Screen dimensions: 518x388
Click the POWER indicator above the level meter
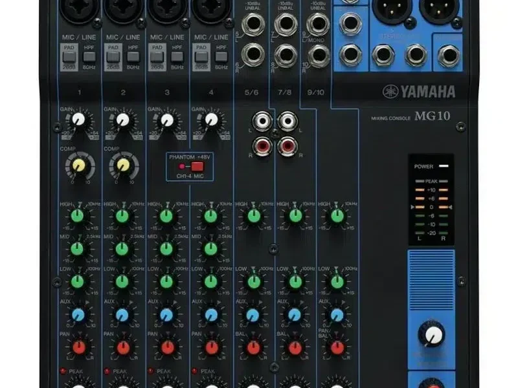click(444, 166)
